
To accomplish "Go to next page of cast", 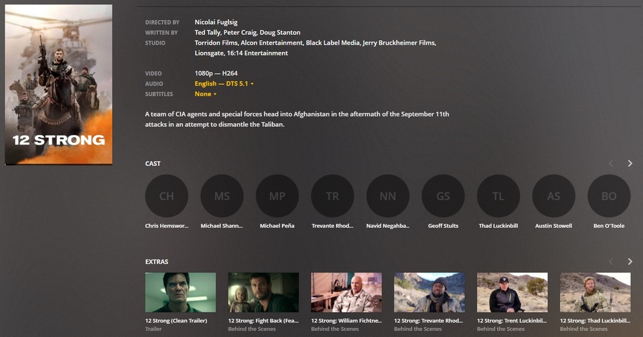I will tap(630, 163).
